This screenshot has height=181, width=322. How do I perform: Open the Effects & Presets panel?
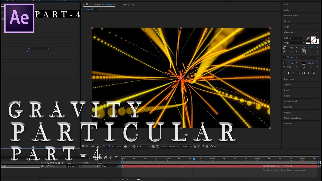pyautogui.click(x=292, y=16)
